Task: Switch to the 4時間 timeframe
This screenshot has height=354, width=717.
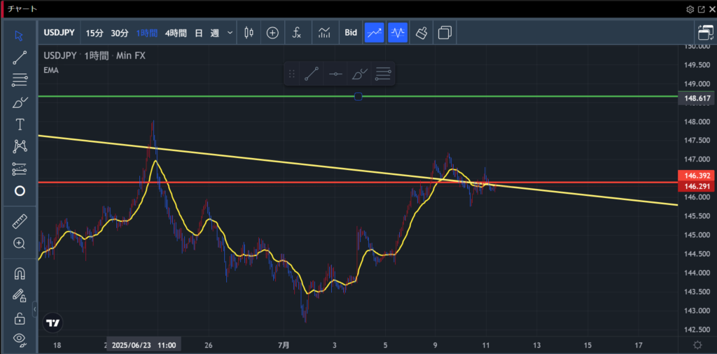Action: coord(176,33)
